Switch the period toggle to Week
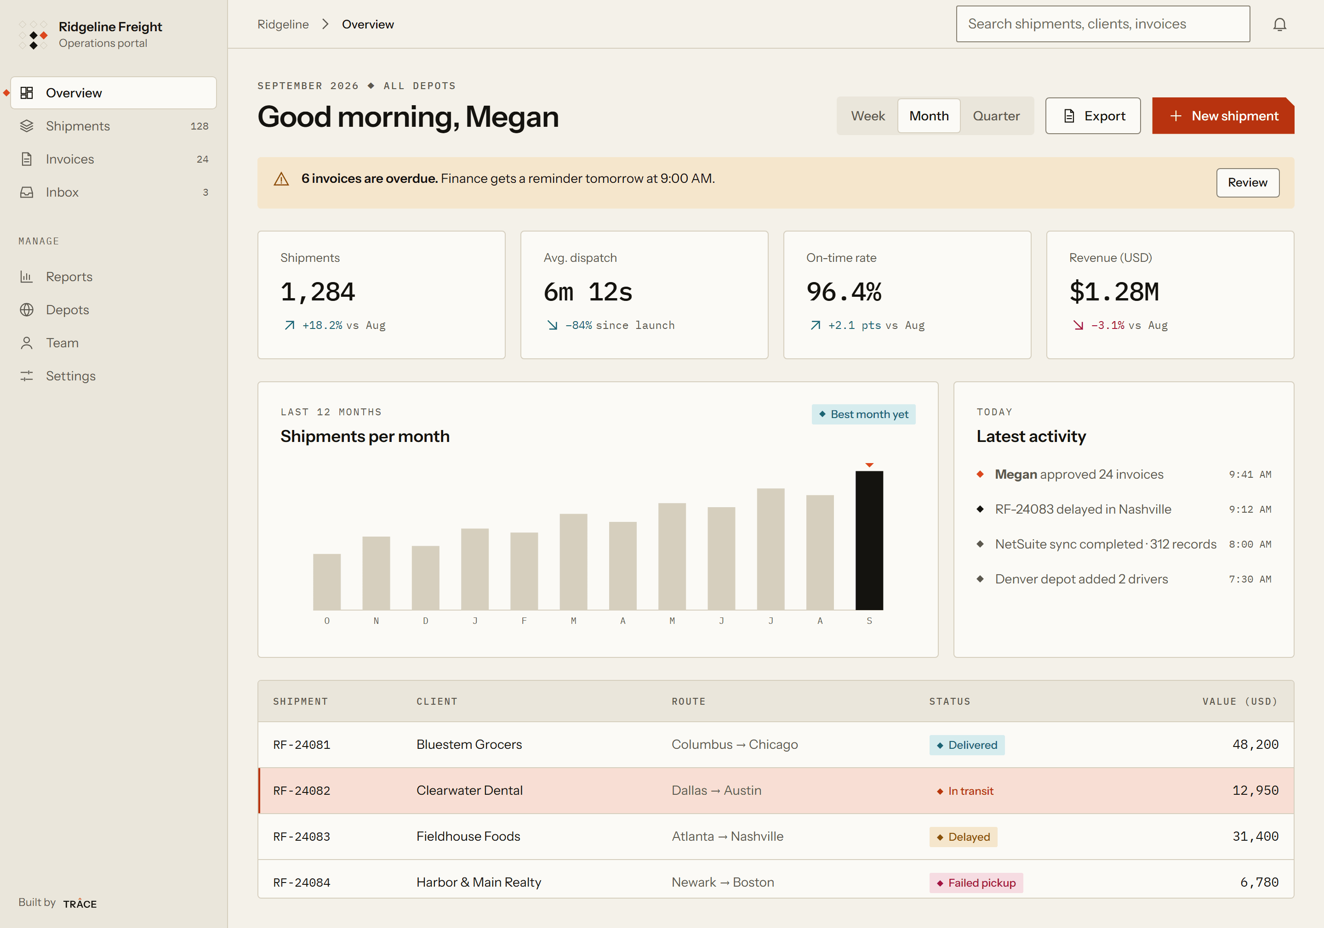 pyautogui.click(x=867, y=116)
